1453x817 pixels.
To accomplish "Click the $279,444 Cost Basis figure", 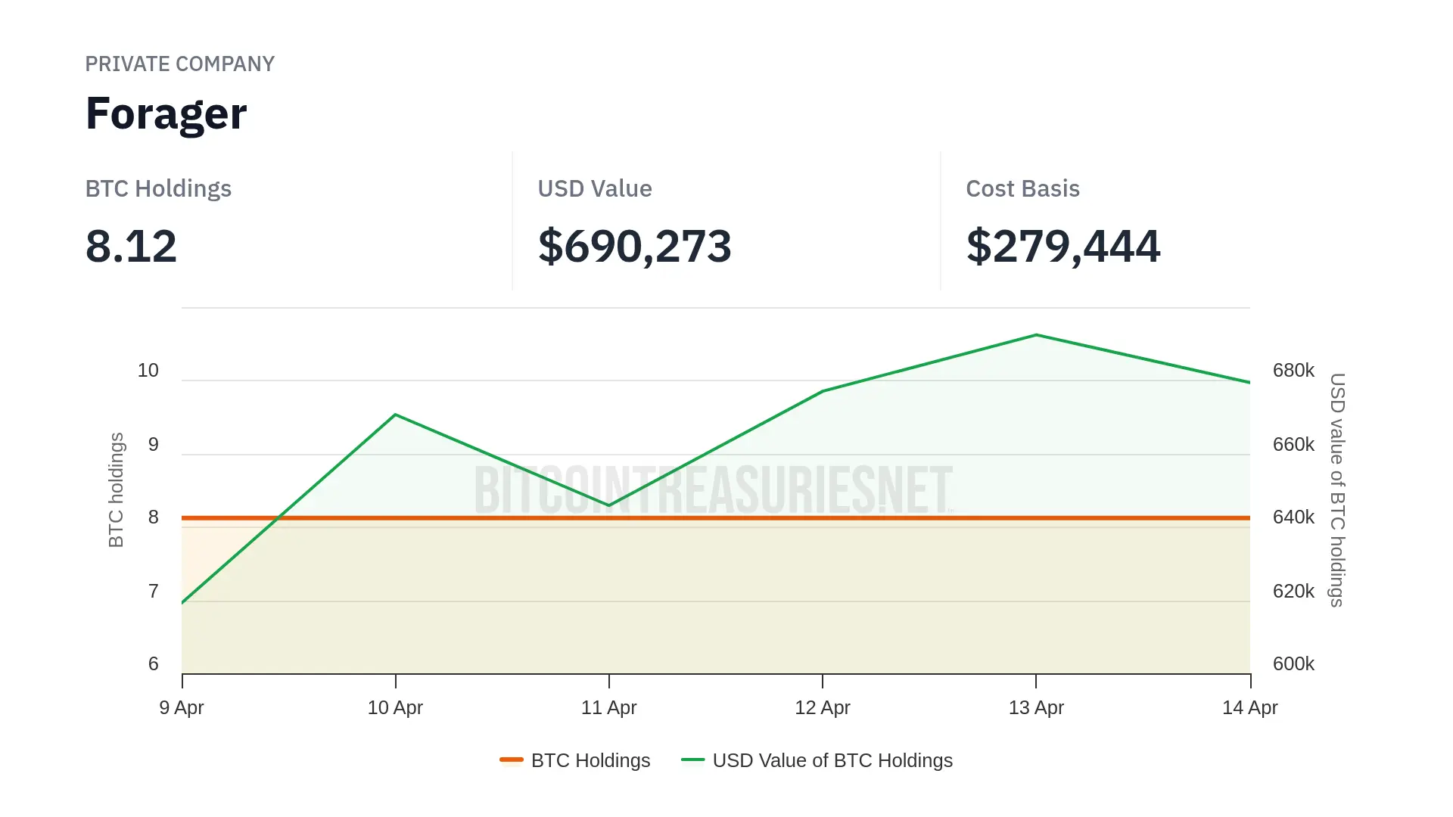I will (1063, 246).
